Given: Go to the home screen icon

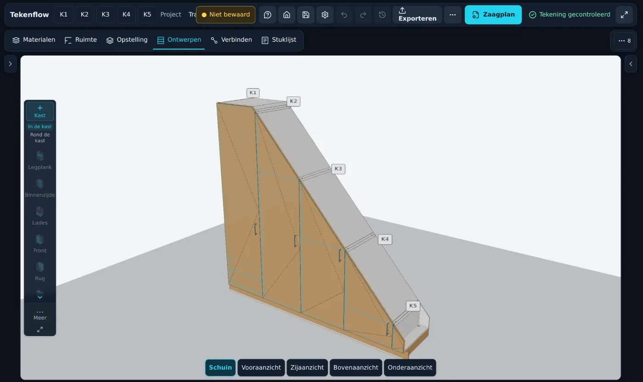Looking at the screenshot, I should coord(287,15).
